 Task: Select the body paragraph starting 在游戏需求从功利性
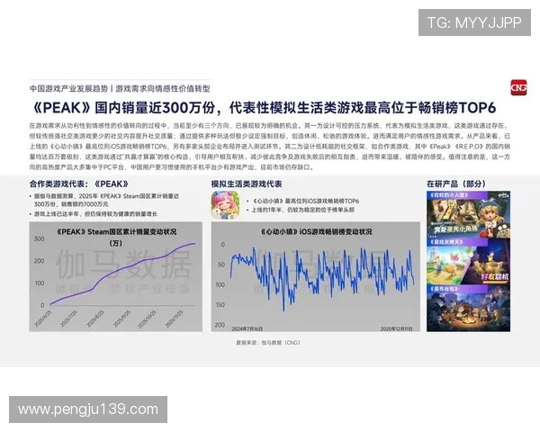[x=270, y=147]
